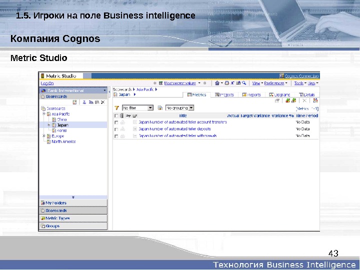360x270 pixels.
Task: Click the Cognos Connection link
Action: click(x=301, y=76)
